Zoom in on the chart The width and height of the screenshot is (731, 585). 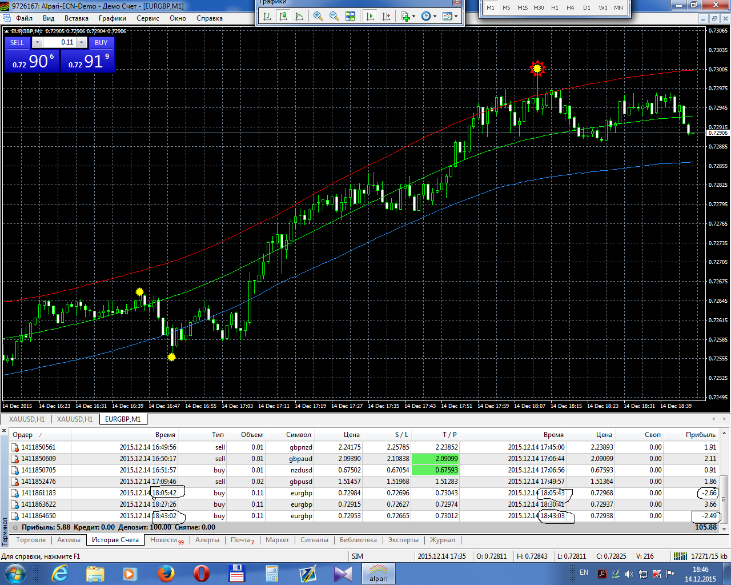[318, 16]
